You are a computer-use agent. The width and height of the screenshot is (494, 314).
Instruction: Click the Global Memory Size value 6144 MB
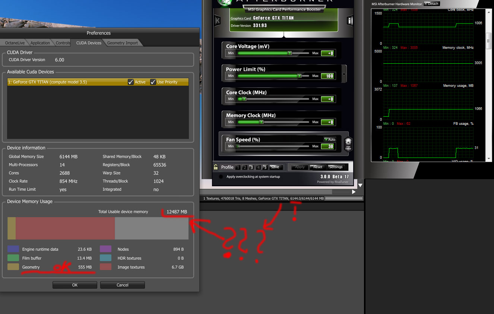pyautogui.click(x=69, y=157)
